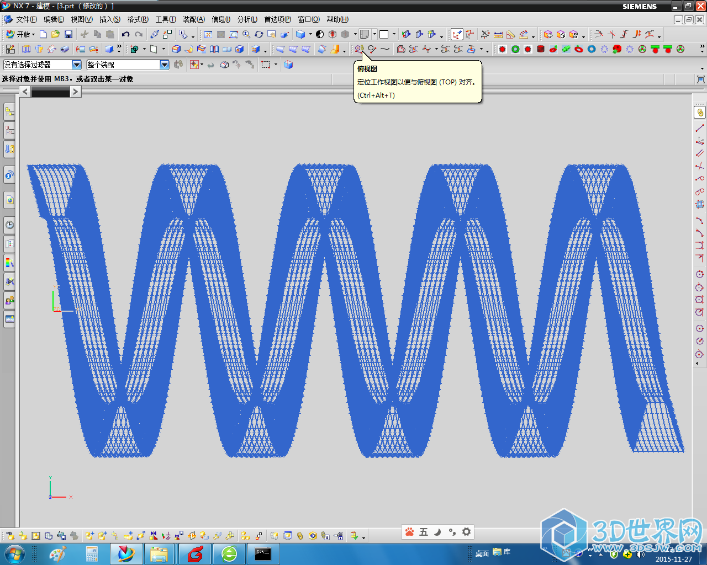Expand the 开始 Start dropdown
This screenshot has height=565, width=707.
tap(20, 34)
